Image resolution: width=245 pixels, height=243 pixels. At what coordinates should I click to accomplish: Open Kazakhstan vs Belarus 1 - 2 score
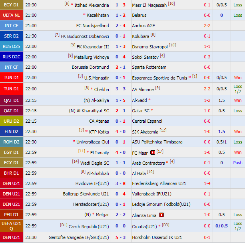(x=120, y=15)
